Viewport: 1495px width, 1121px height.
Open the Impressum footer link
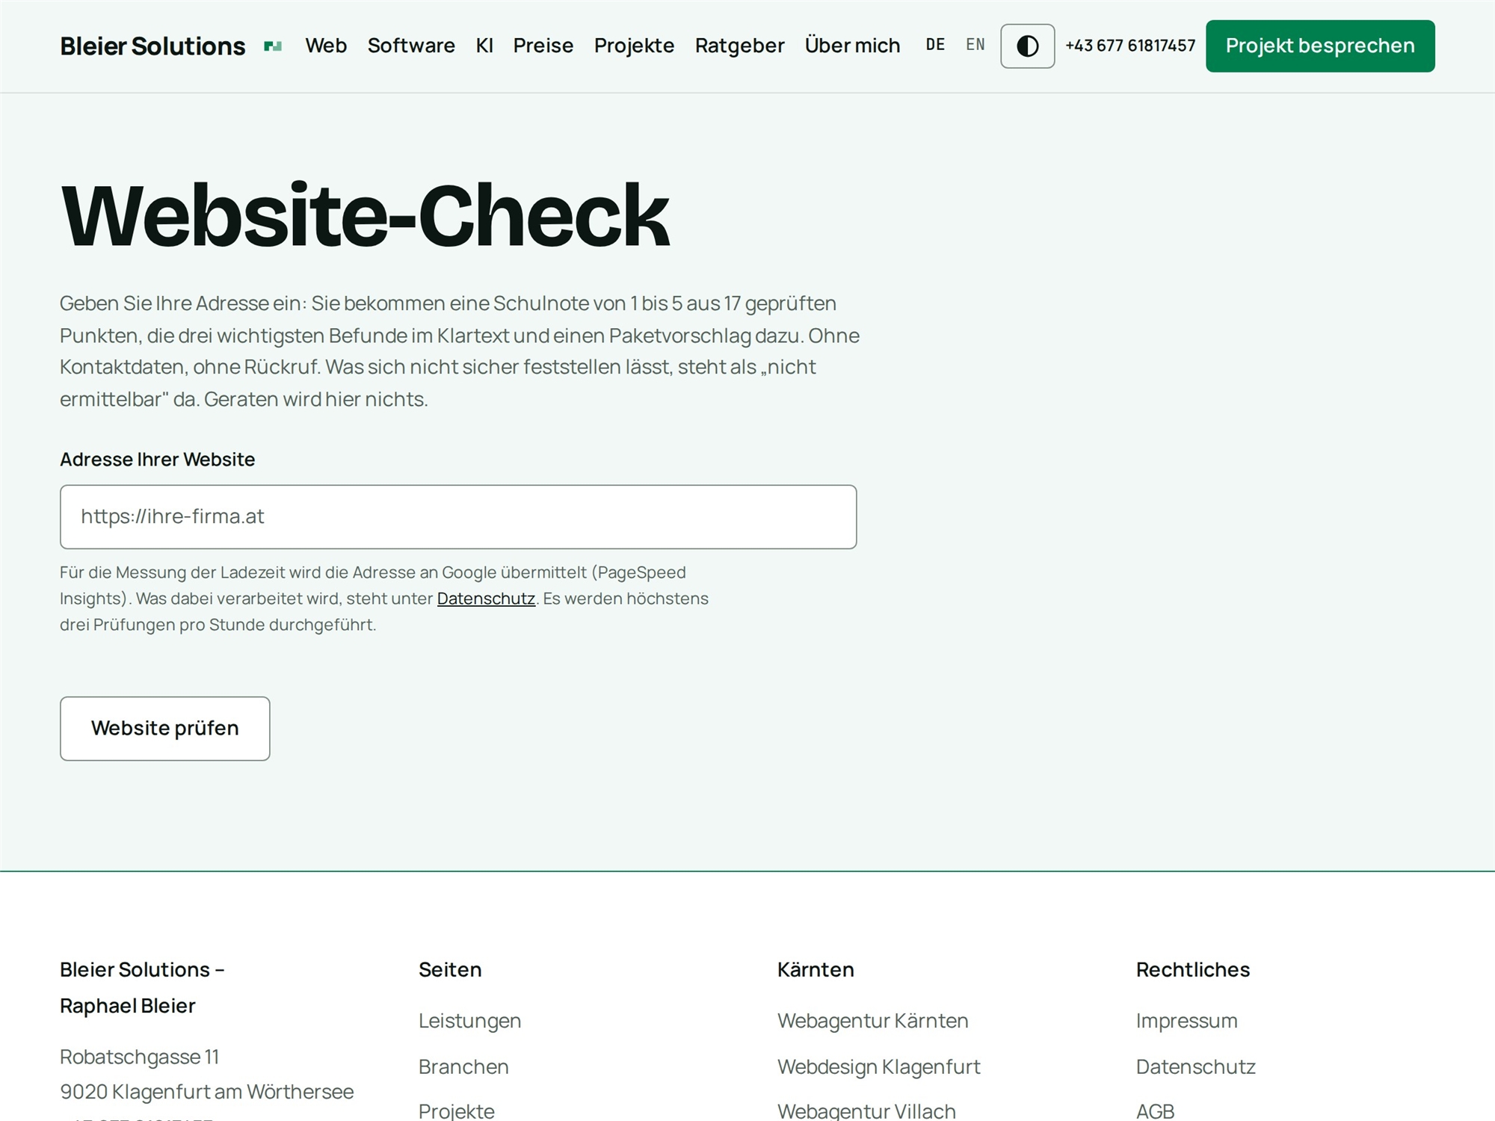click(1187, 1021)
